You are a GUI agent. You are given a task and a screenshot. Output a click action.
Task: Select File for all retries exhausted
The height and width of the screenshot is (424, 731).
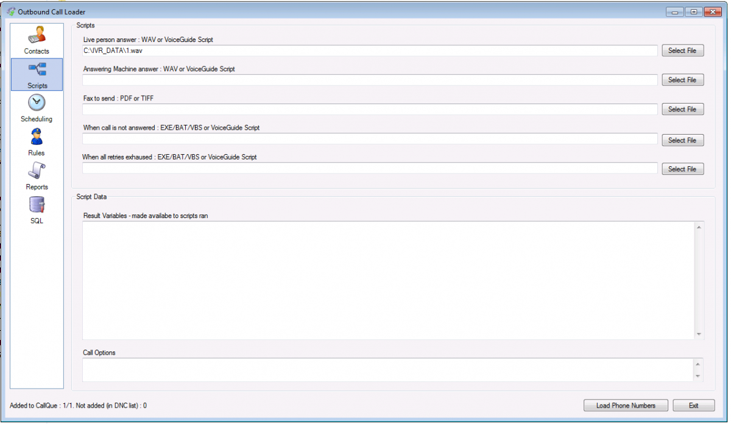coord(682,169)
